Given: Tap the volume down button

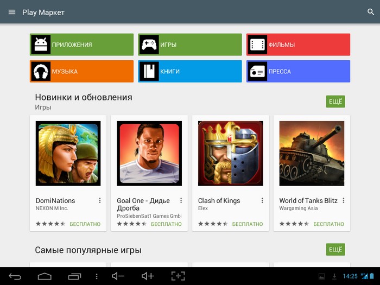Looking at the screenshot, I should coord(118,276).
